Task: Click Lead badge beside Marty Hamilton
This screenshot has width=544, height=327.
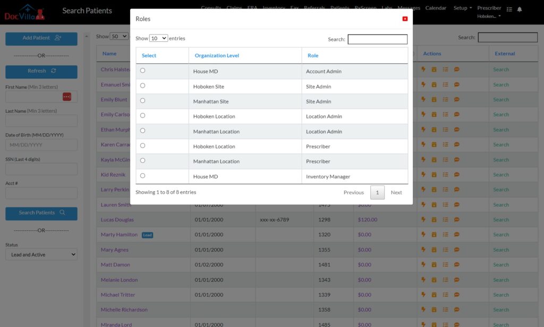Action: pos(148,235)
